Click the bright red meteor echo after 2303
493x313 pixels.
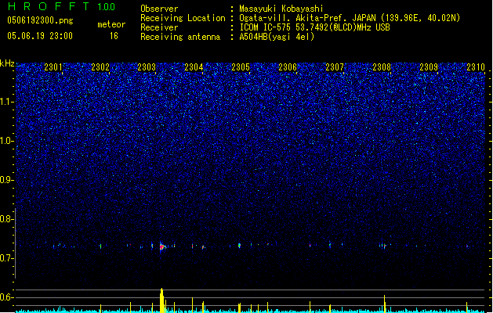(162, 246)
